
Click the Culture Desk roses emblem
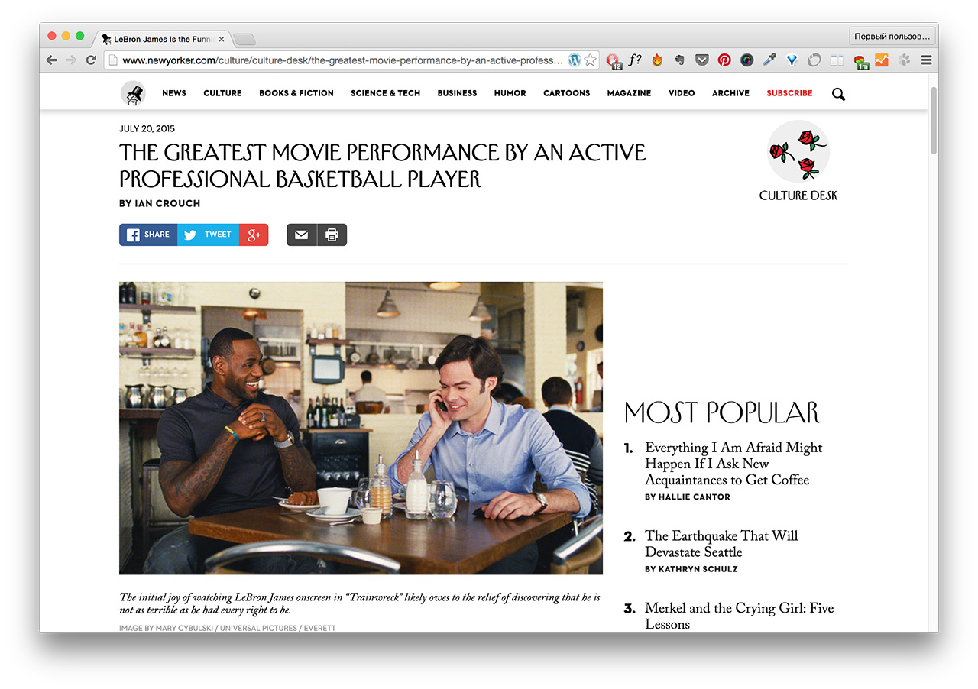[798, 150]
